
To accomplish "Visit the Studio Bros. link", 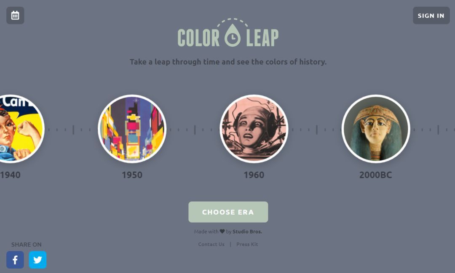I will click(247, 231).
